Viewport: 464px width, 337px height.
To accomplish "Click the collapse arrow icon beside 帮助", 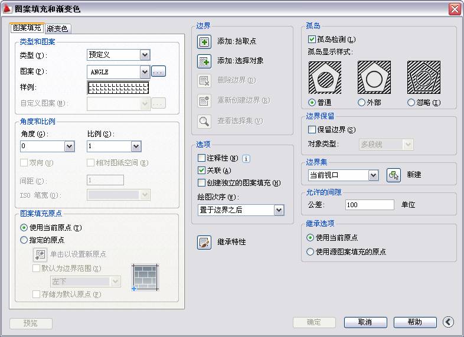I will [448, 322].
